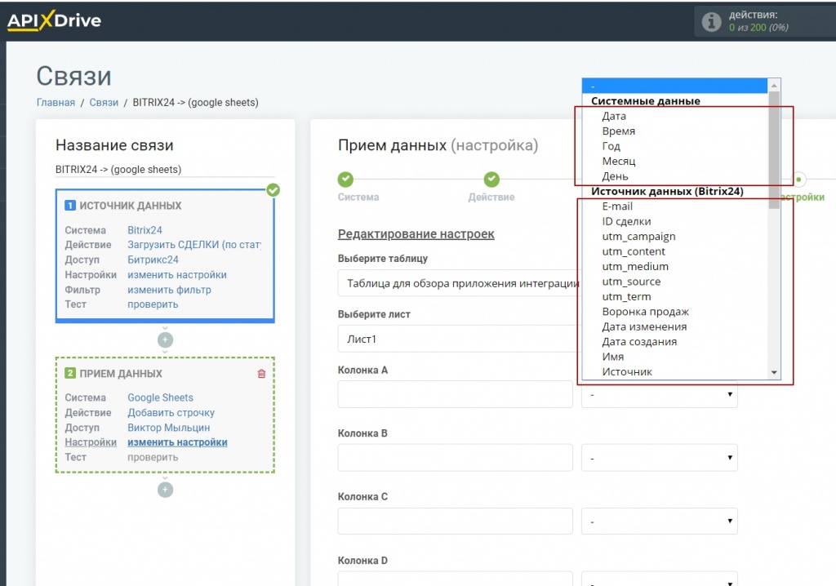Viewport: 836px width, 586px height.
Task: Click изменить фильтр link
Action: (169, 290)
